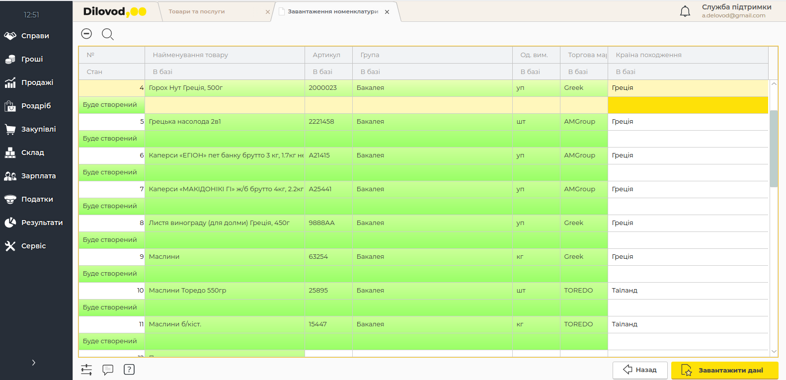Open search with the magnifier icon

point(107,34)
